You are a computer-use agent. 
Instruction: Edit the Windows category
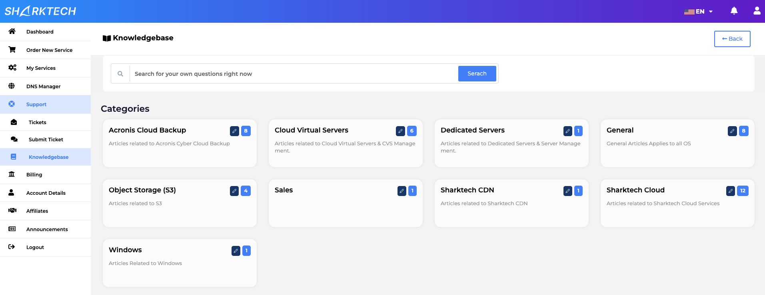coord(236,251)
